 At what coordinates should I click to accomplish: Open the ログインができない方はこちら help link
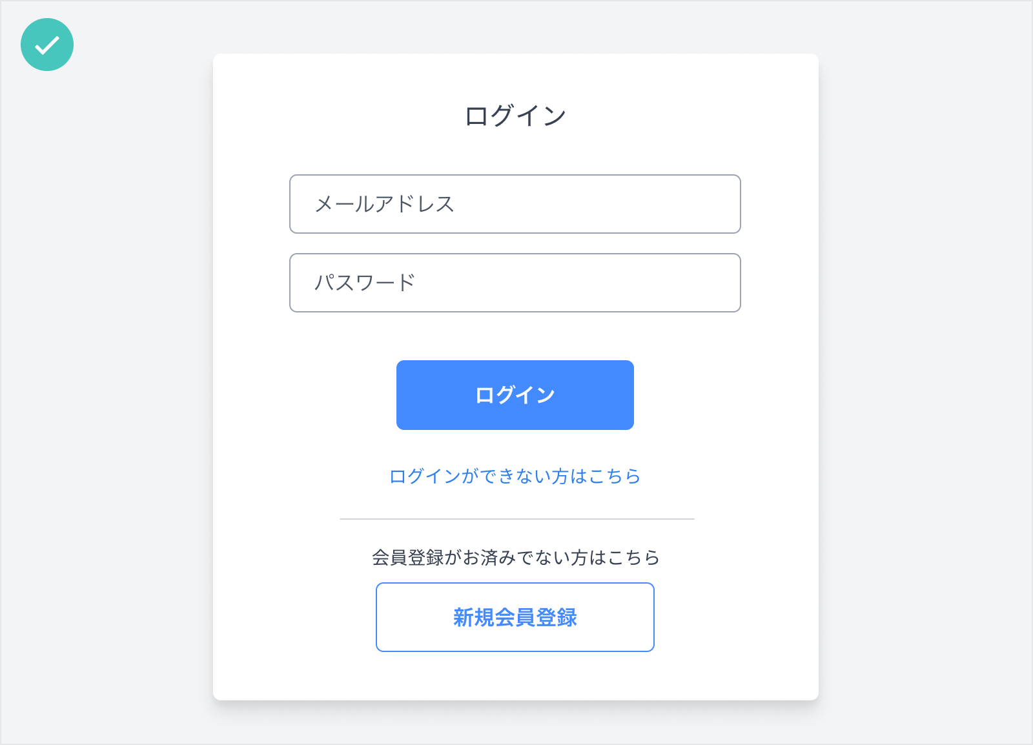click(x=514, y=476)
